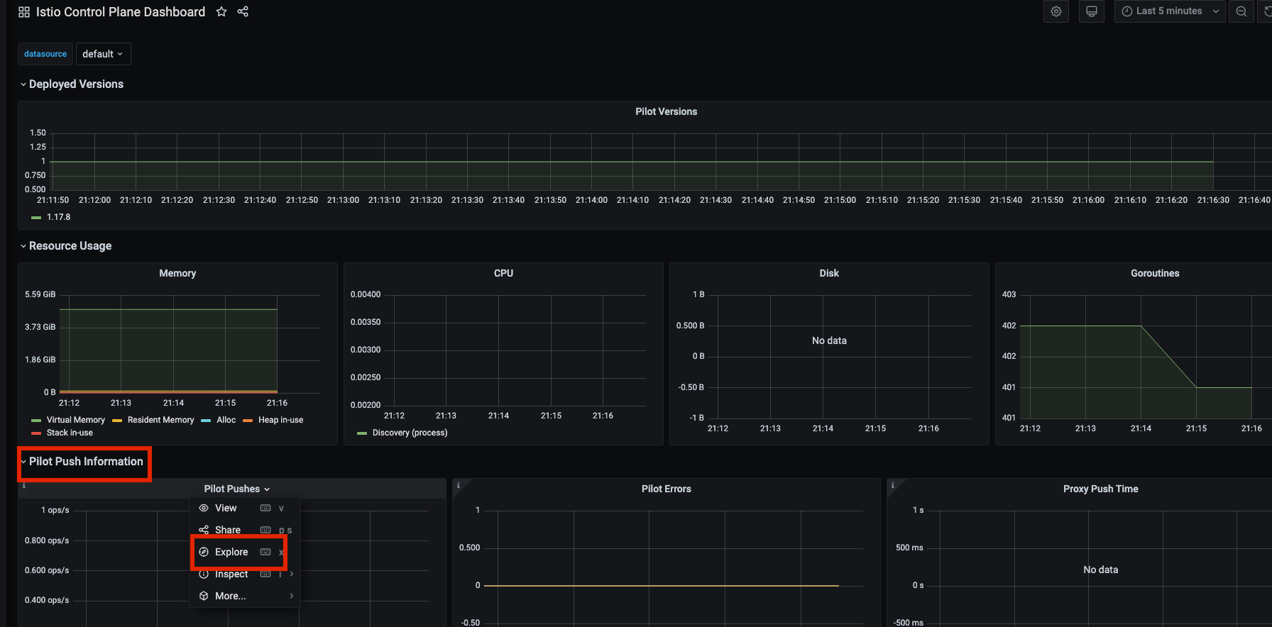The image size is (1272, 627).
Task: Click the keyboard shortcut icon in the Share row
Action: coord(265,530)
